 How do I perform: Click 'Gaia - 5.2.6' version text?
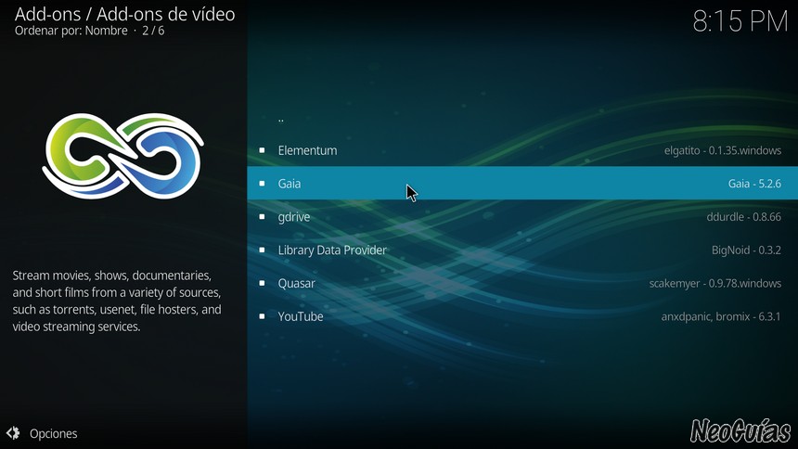coord(754,184)
